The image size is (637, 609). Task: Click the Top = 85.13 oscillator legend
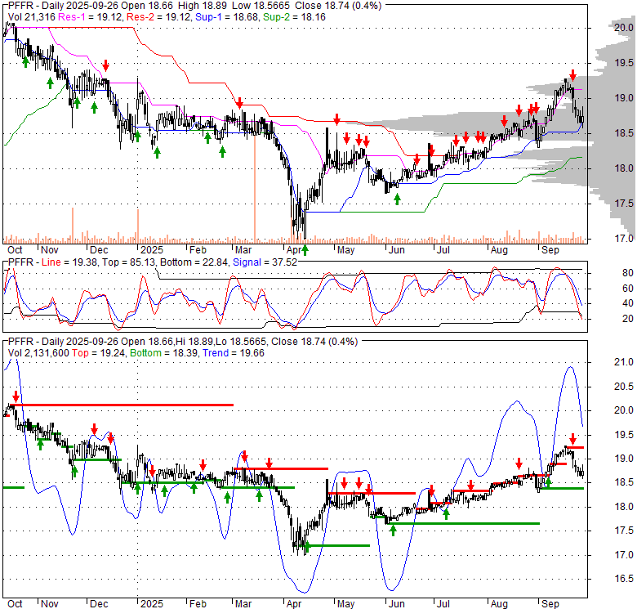128,262
